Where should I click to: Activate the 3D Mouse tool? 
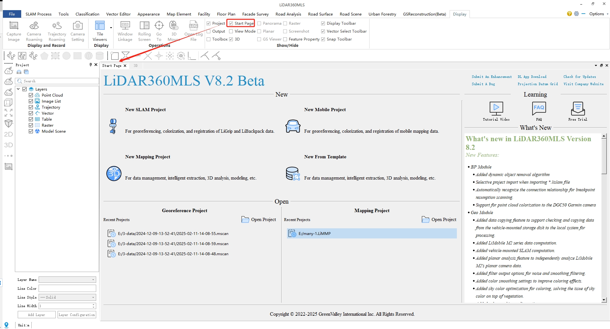[173, 26]
